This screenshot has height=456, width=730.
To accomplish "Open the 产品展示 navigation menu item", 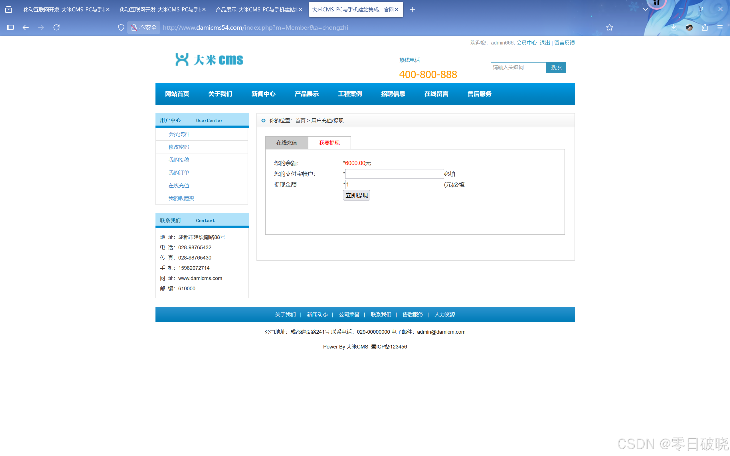I will 306,94.
